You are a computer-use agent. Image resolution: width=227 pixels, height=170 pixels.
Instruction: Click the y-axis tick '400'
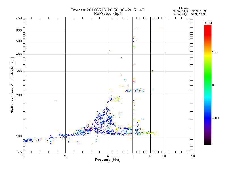(19, 54)
